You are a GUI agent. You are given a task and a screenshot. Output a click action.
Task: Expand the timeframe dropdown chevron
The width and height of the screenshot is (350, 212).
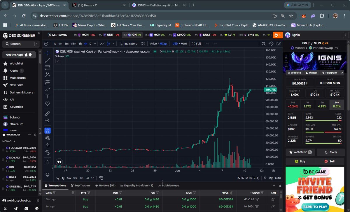(94, 44)
